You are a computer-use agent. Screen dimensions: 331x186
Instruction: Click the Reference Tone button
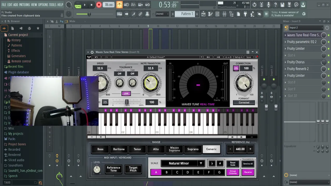pyautogui.click(x=114, y=169)
